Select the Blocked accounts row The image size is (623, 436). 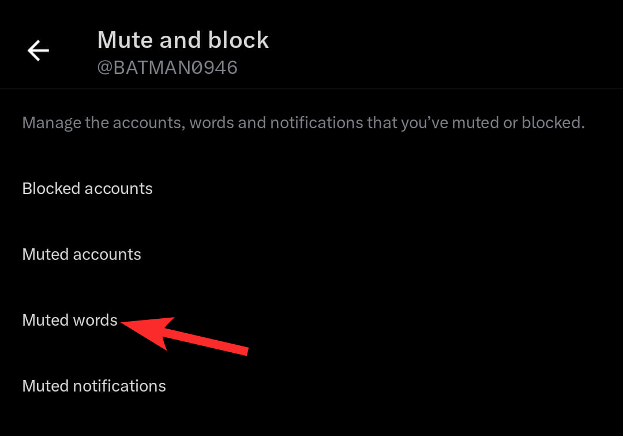87,189
